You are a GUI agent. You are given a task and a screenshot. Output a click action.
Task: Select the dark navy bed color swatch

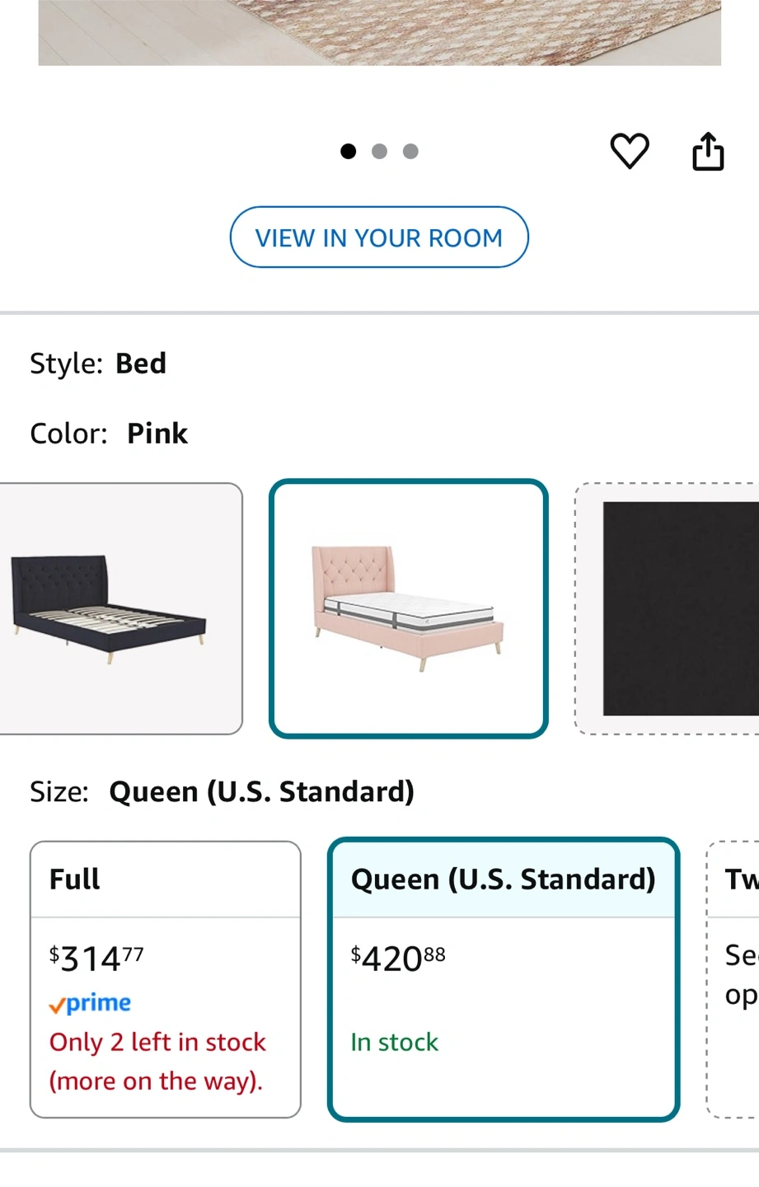coord(121,608)
